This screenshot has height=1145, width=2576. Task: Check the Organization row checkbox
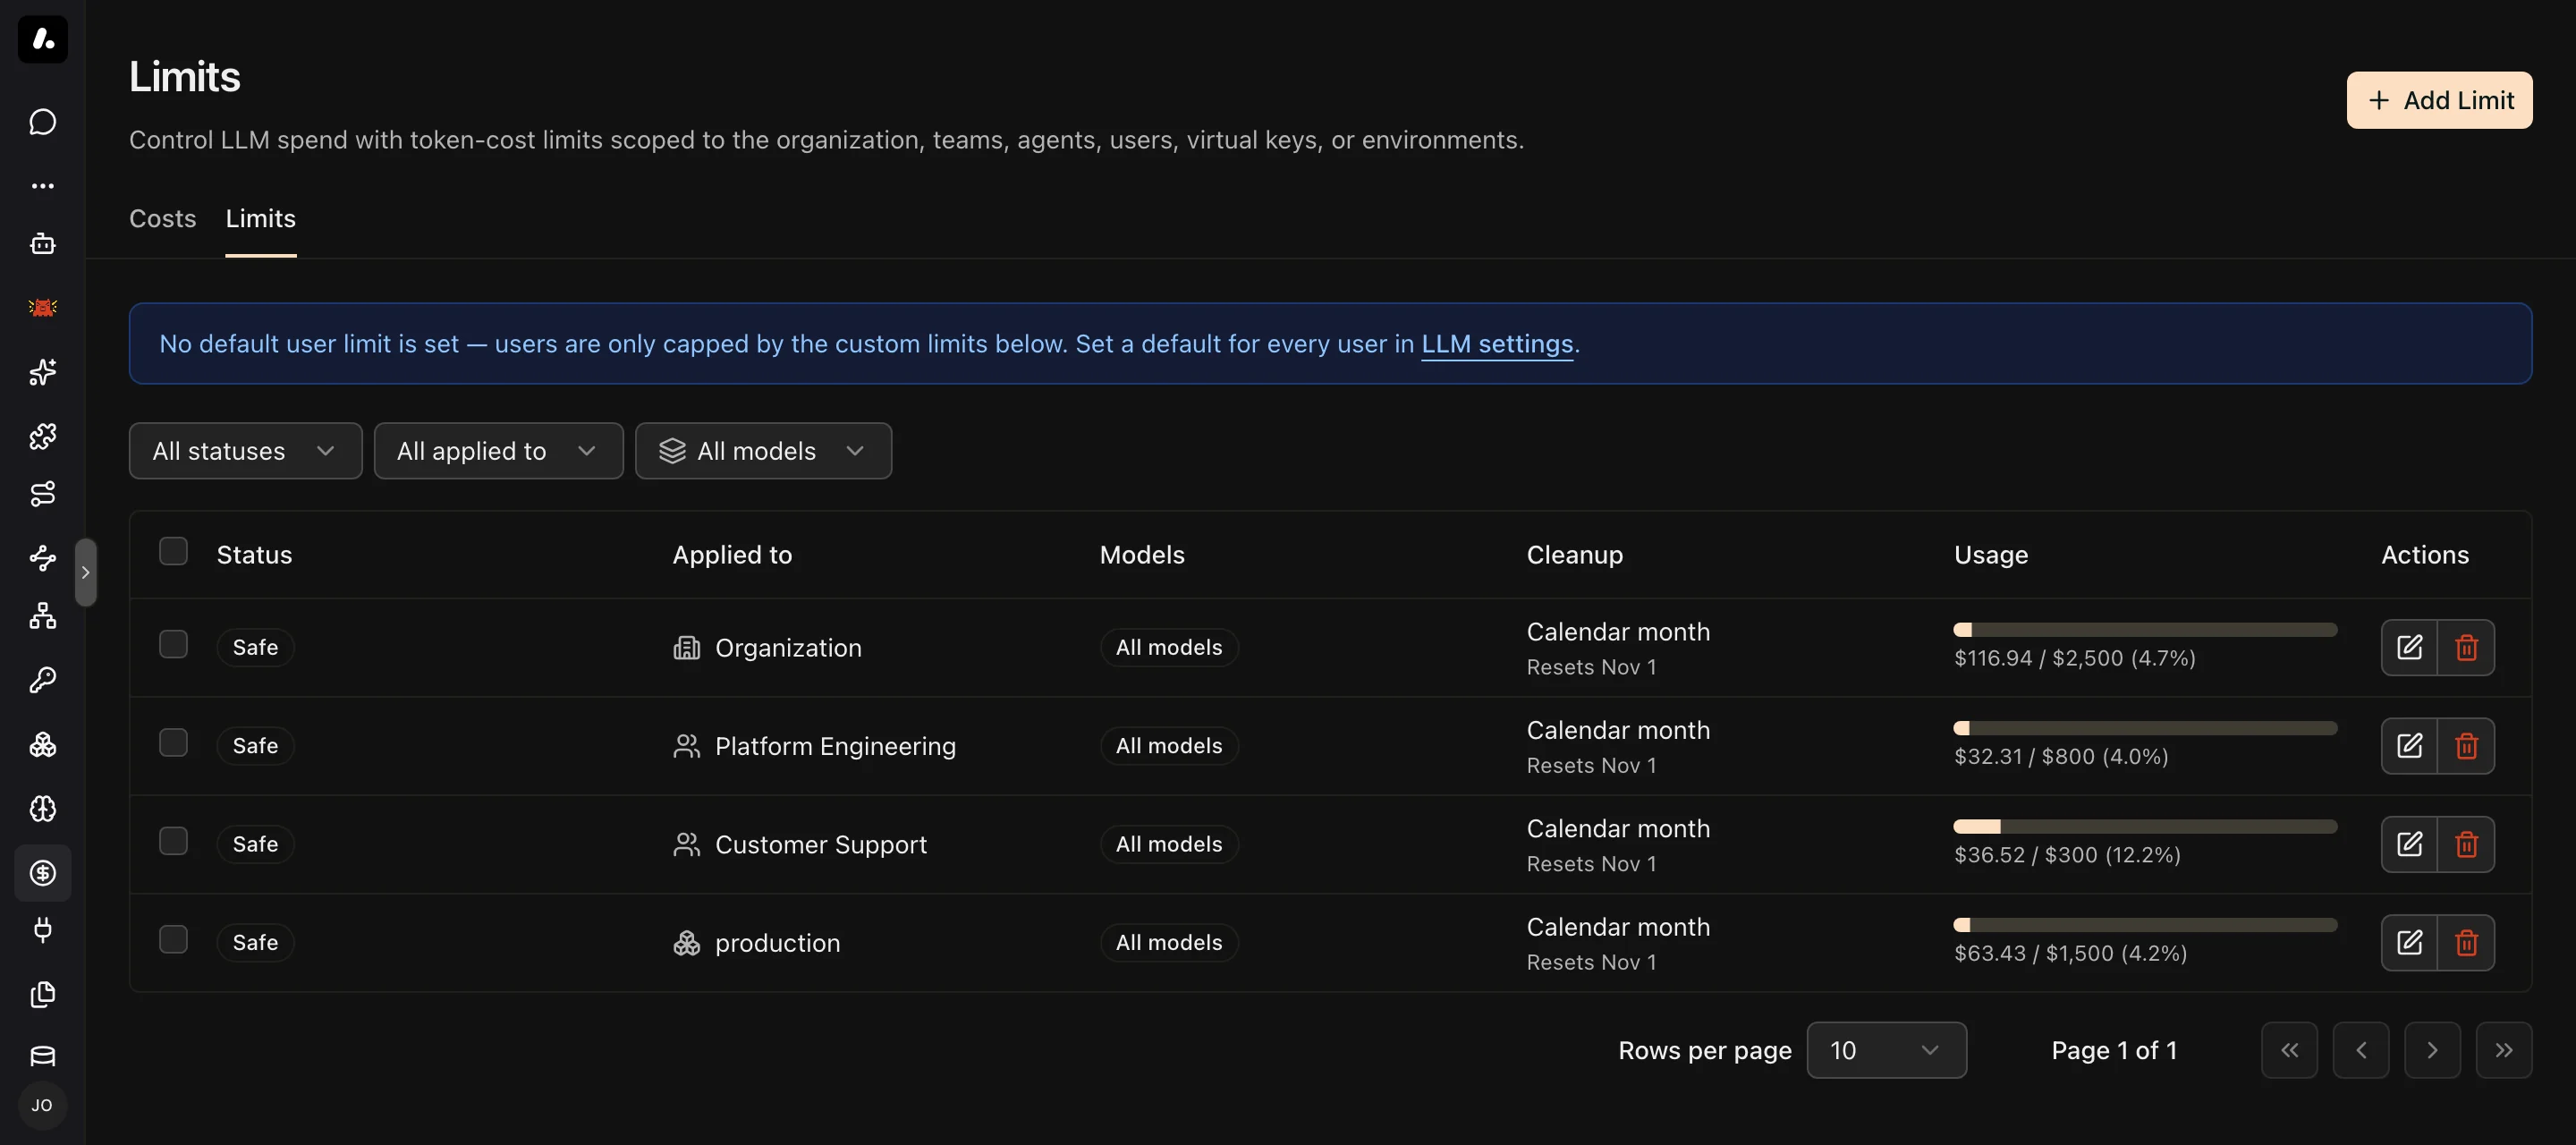click(173, 644)
